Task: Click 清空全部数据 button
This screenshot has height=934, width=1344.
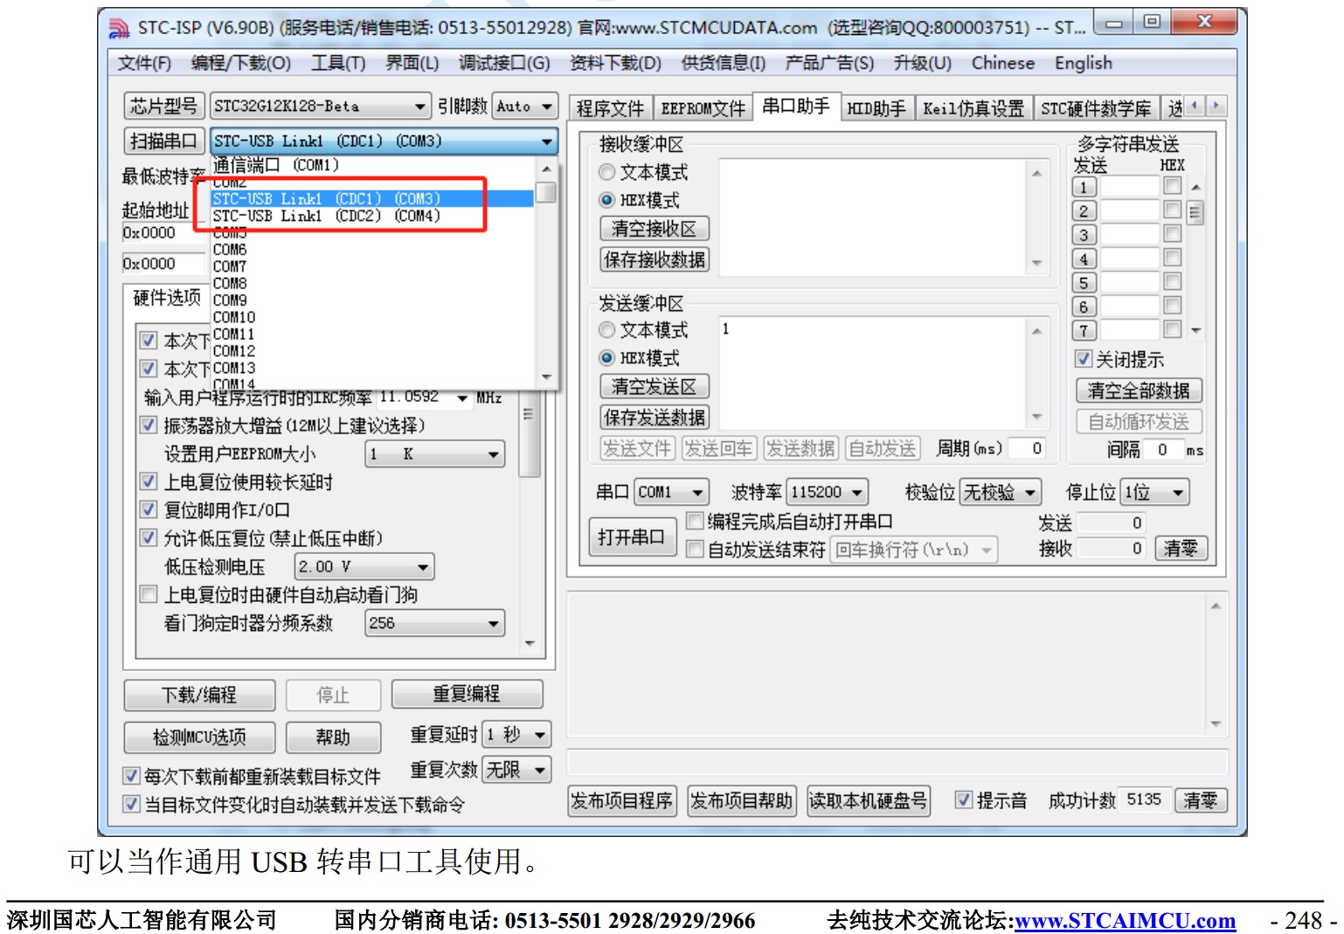Action: click(1139, 391)
